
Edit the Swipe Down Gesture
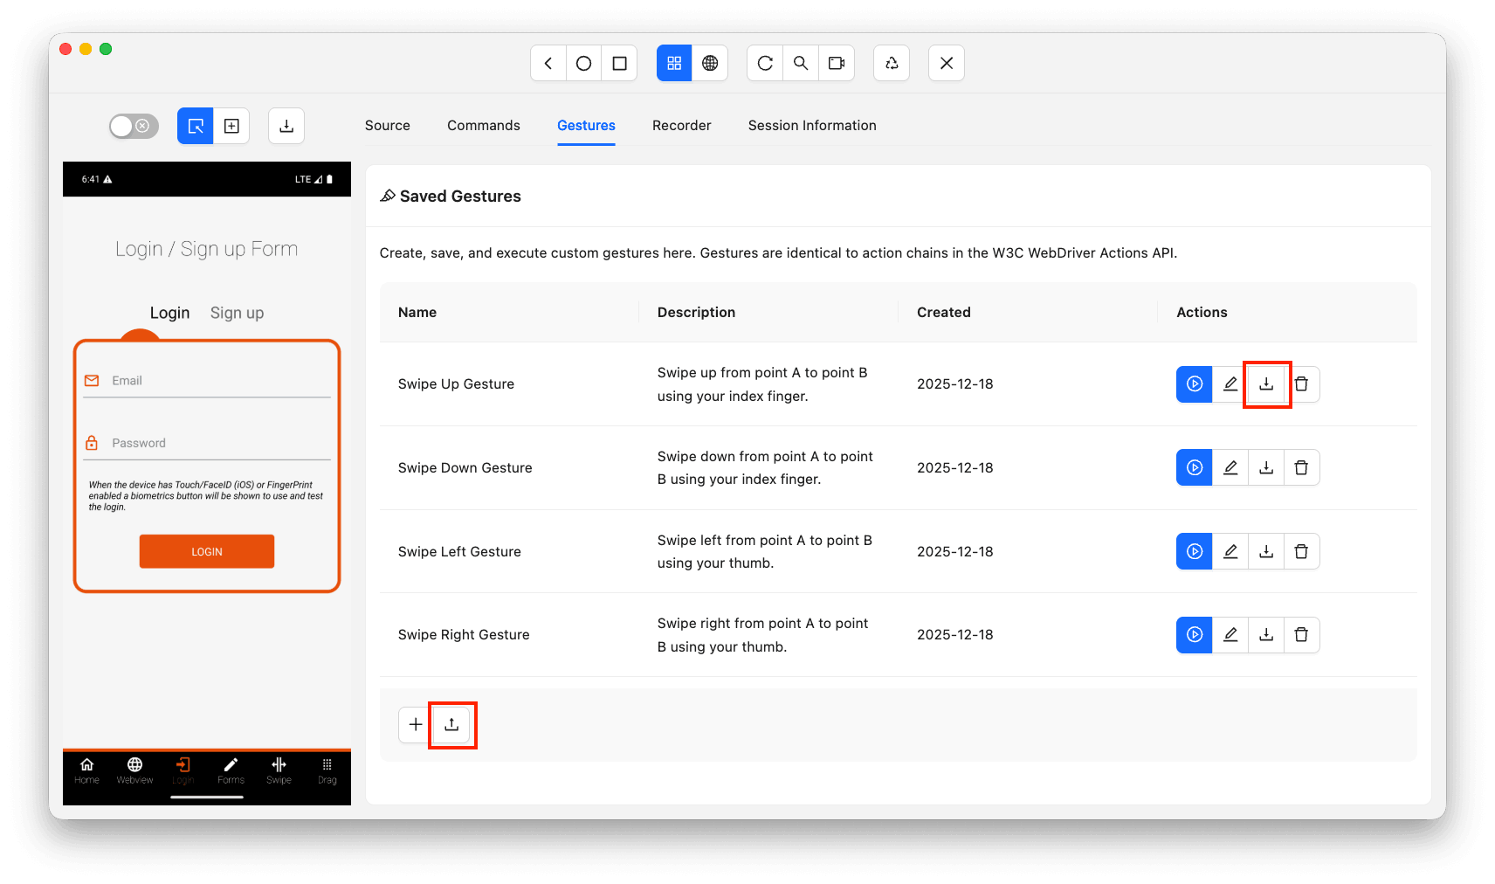click(x=1230, y=467)
